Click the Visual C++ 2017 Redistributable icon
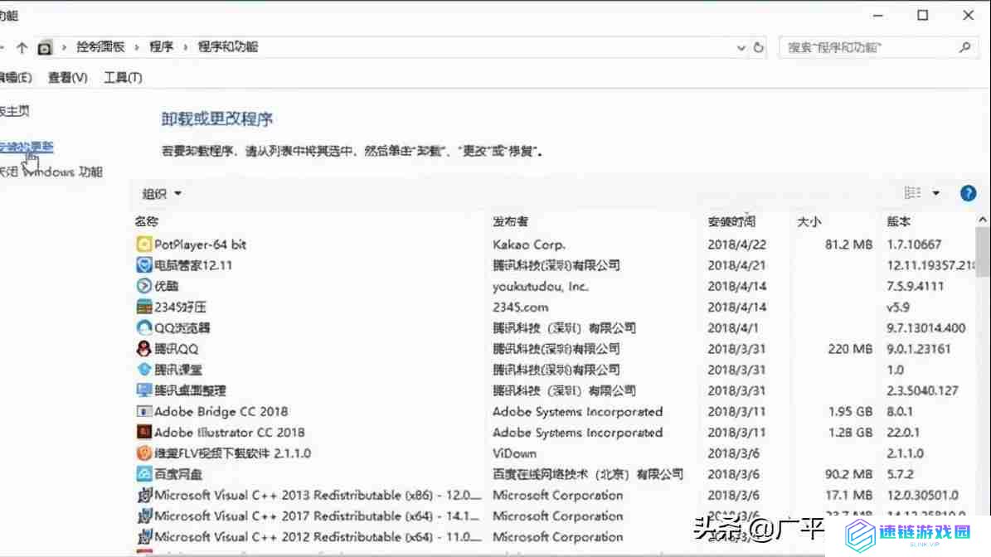Screen dimensions: 991x557 click(x=143, y=516)
